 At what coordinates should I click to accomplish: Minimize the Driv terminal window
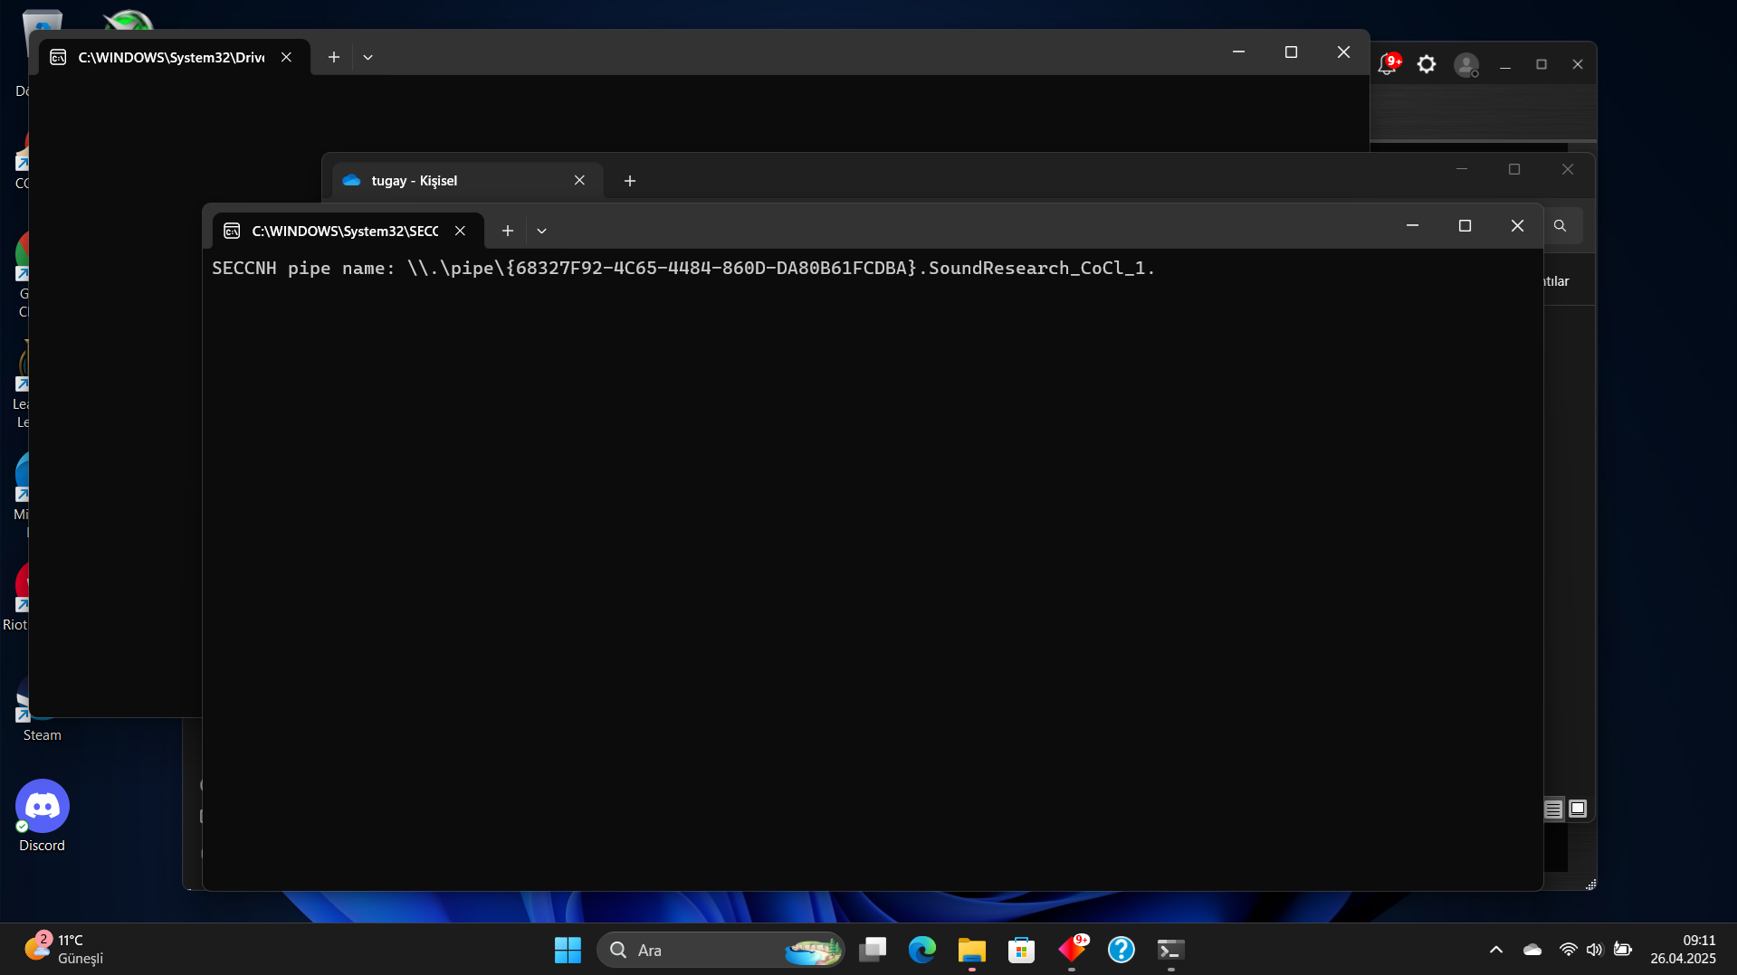point(1238,52)
